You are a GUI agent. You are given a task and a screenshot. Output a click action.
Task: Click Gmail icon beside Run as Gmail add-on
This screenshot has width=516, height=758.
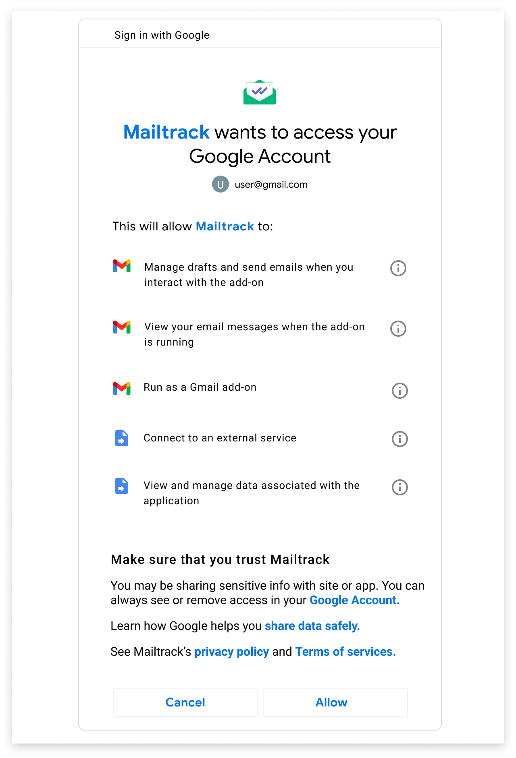[122, 388]
